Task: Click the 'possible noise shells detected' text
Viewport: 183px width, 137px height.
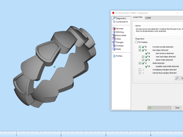Action: click(x=167, y=66)
